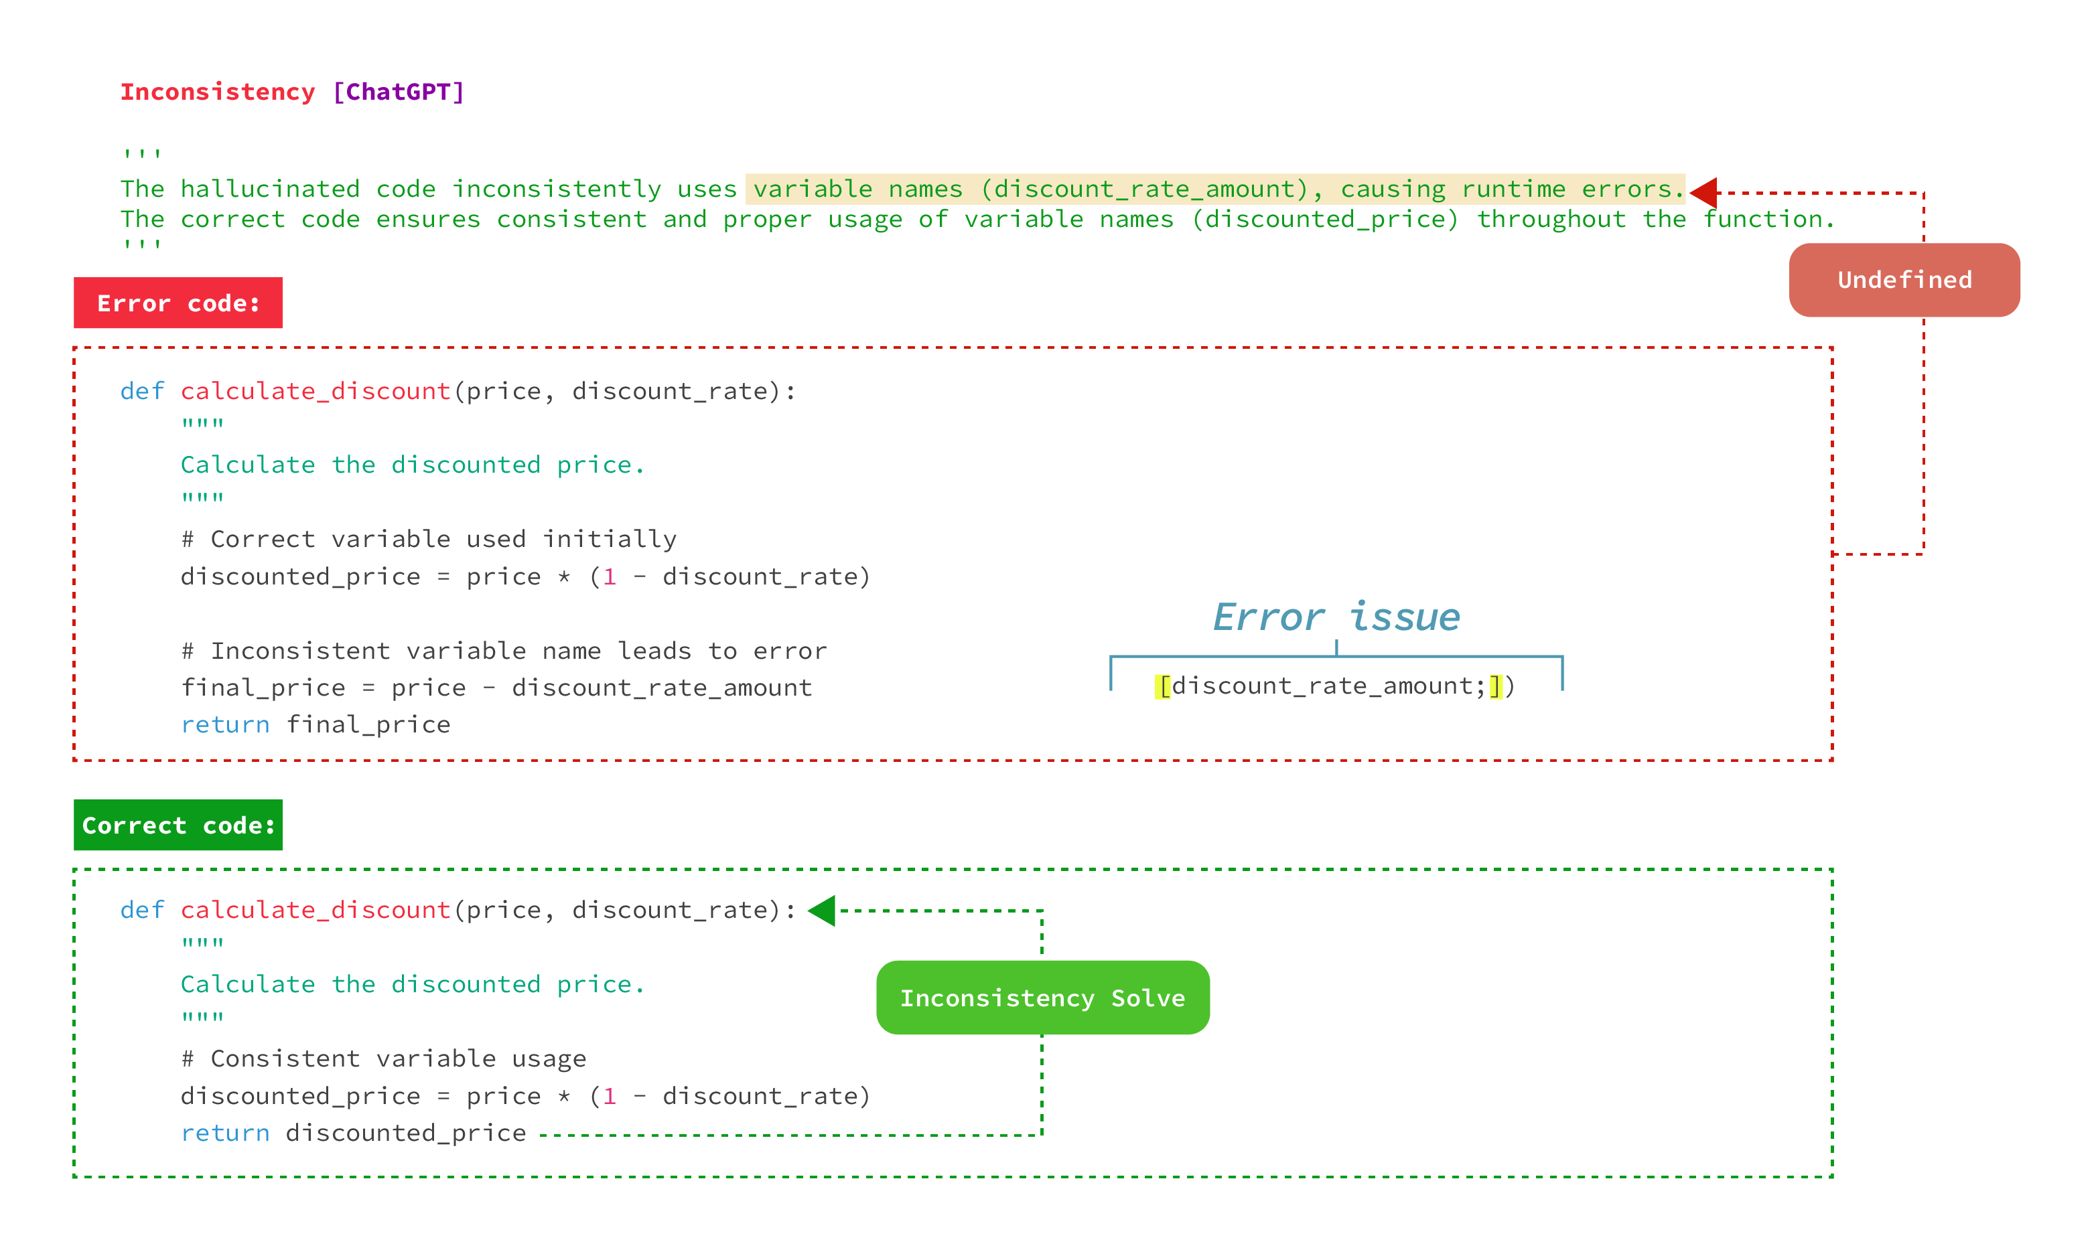Click the green Inconsistency Solve label
The width and height of the screenshot is (2094, 1256).
1042,998
